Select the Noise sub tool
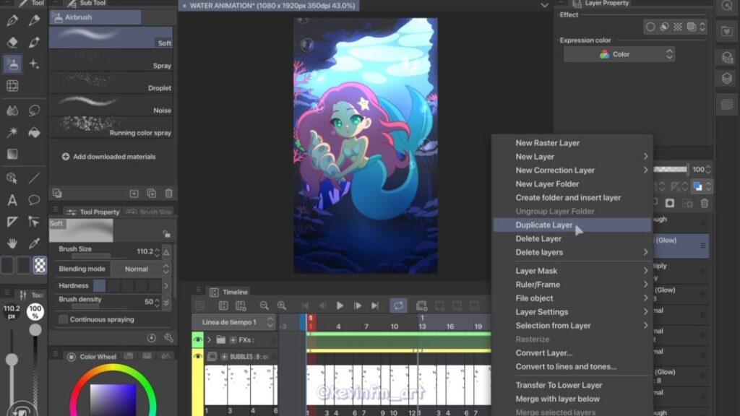This screenshot has height=416, width=740. 111,105
